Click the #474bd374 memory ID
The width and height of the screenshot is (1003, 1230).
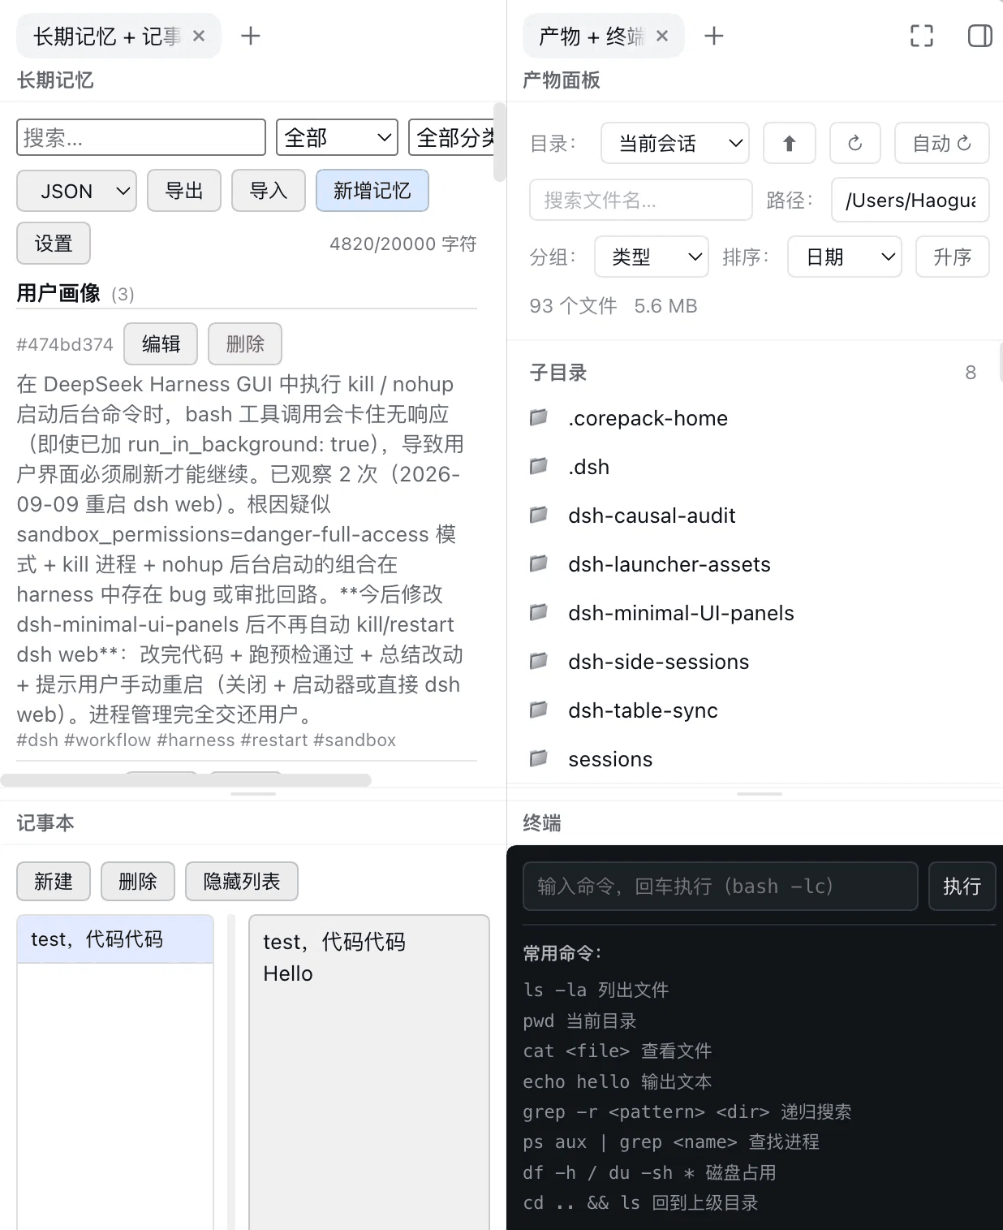[x=65, y=344]
